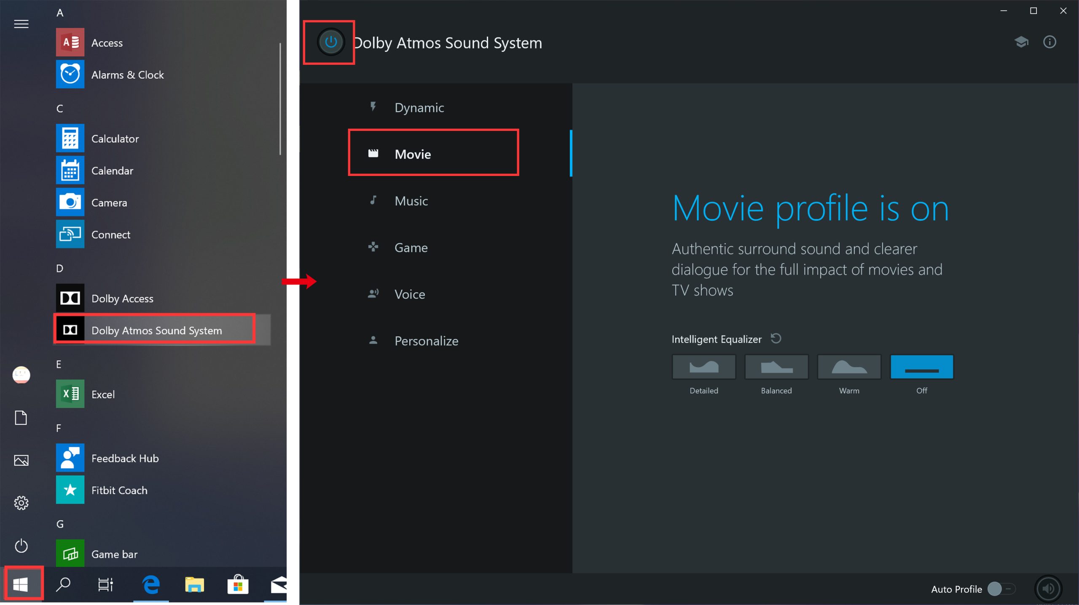Open Documents from Start sidebar
This screenshot has height=605, width=1079.
point(21,418)
